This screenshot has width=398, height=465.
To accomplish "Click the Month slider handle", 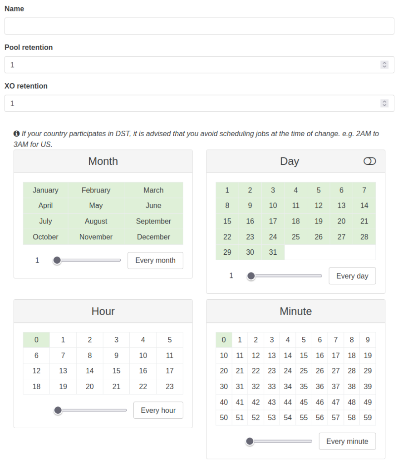I will pos(57,260).
